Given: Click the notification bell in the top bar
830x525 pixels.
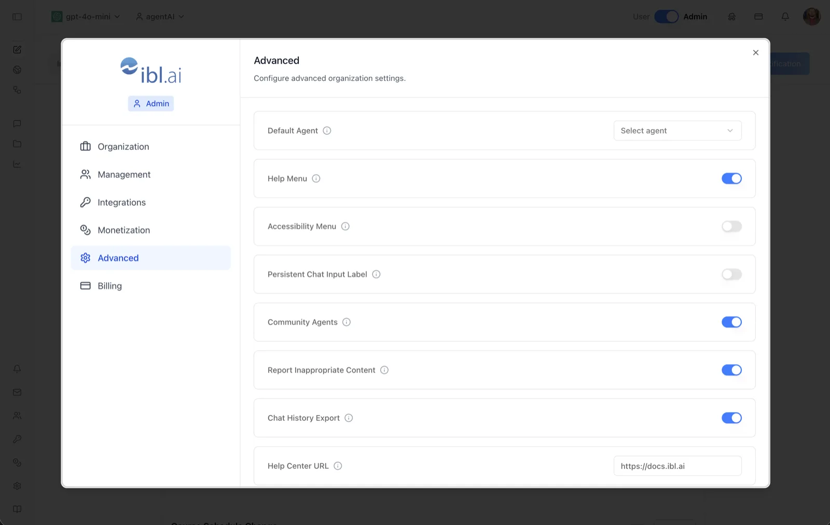Looking at the screenshot, I should coord(785,17).
